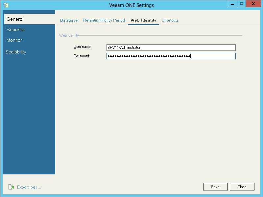Screen dimensions: 263x197
Task: Open the Reporter settings section
Action: 16,30
